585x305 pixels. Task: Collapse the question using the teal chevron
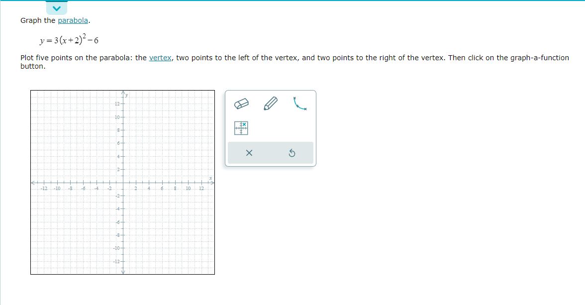[x=56, y=7]
